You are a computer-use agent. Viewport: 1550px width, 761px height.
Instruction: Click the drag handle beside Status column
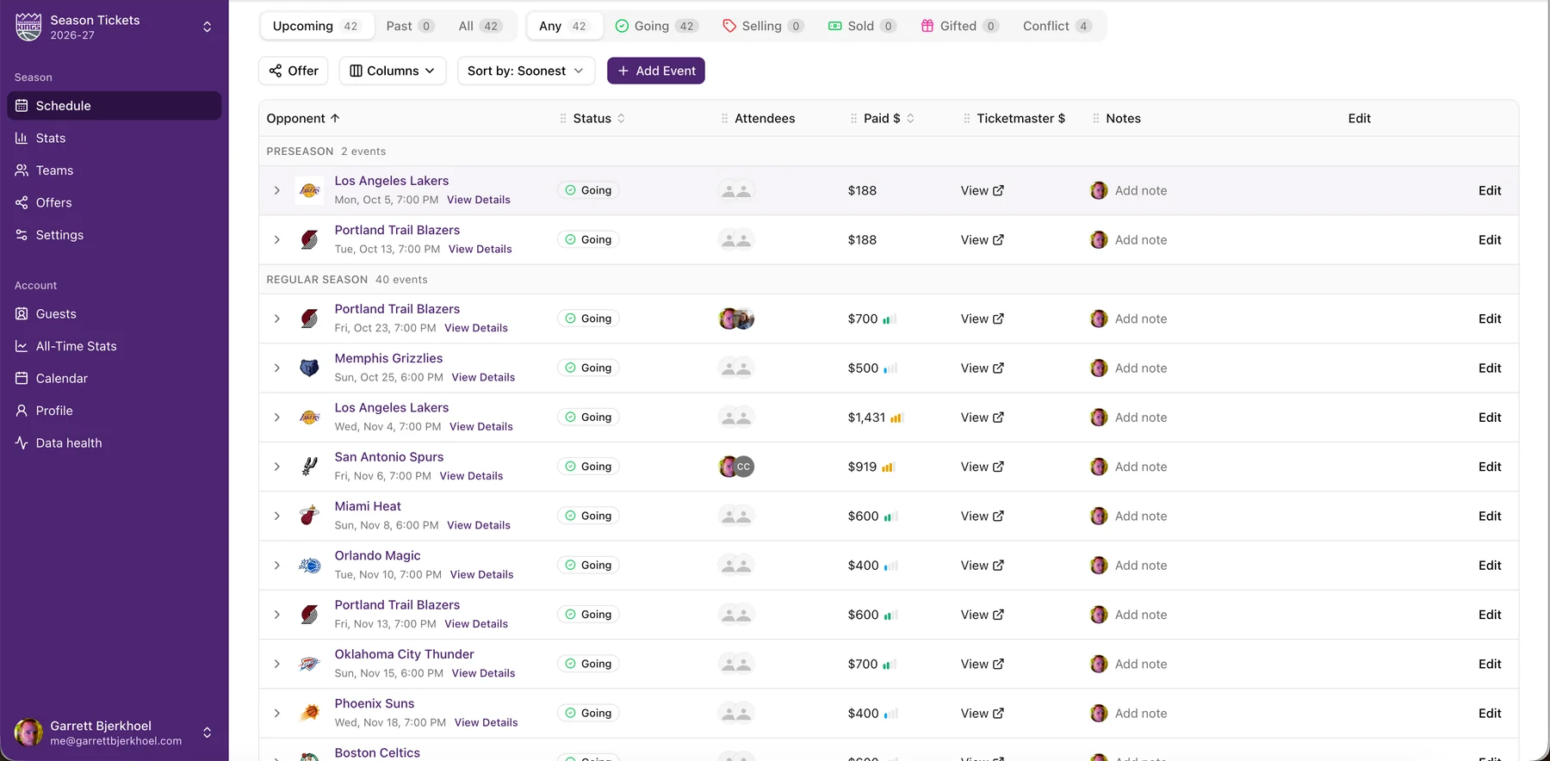click(x=563, y=119)
